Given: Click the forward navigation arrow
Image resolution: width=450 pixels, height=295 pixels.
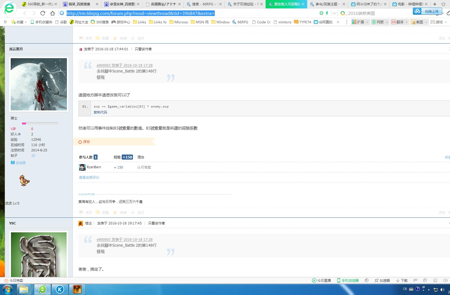Looking at the screenshot, I should [x=34, y=13].
